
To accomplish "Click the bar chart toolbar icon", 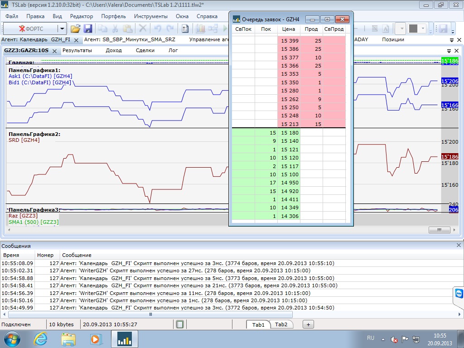I will coord(200,29).
